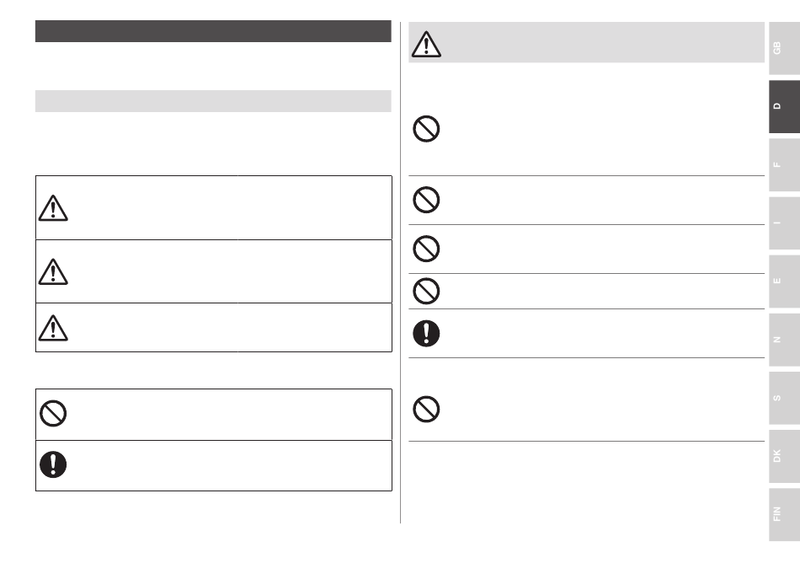Select the N language tab
The image size is (800, 563).
tap(784, 340)
